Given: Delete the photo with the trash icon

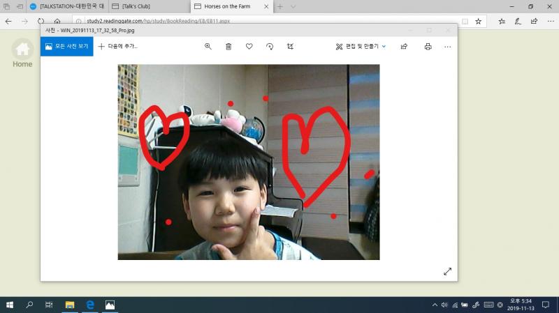Looking at the screenshot, I should (x=228, y=47).
